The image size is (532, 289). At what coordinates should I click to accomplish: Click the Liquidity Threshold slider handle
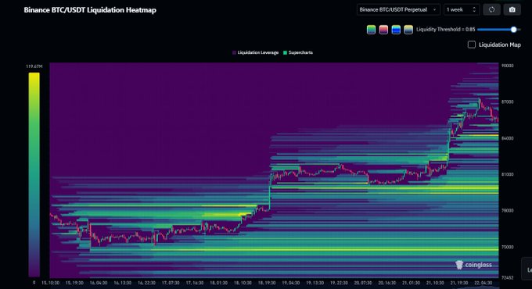pos(514,30)
